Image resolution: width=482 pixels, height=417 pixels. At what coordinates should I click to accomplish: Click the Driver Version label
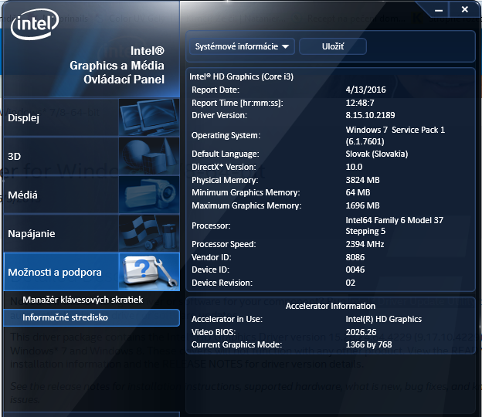(219, 115)
